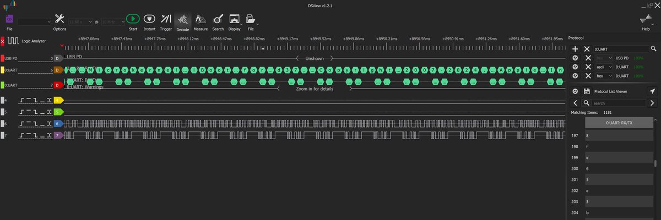Click the protocol name input showing 0:UART
661x220 pixels.
[621, 49]
